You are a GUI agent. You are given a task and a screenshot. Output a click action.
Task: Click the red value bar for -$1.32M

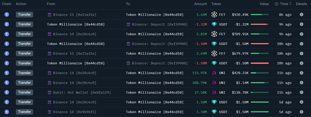tap(259, 24)
